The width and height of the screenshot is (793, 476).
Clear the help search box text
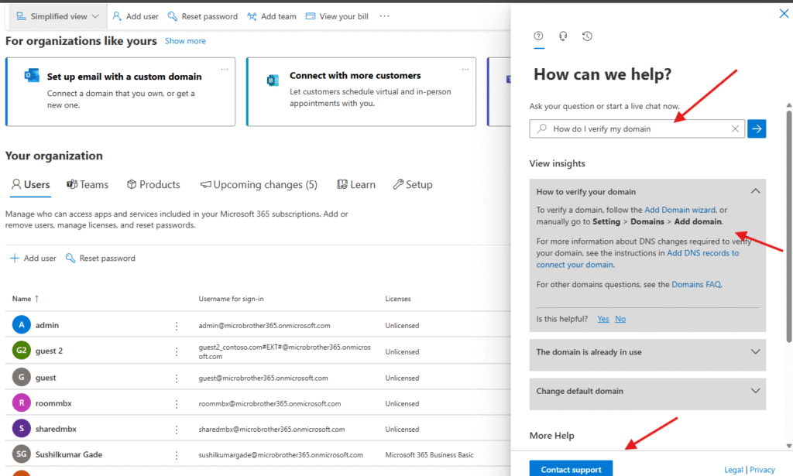pyautogui.click(x=735, y=129)
